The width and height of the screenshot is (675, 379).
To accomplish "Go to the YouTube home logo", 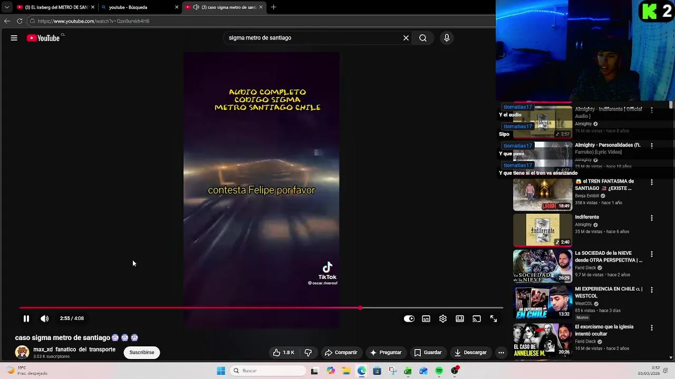I will click(43, 38).
